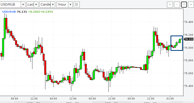This screenshot has width=194, height=103.
Task: Expand the Candle chart style dropdown
Action: [x=53, y=5]
